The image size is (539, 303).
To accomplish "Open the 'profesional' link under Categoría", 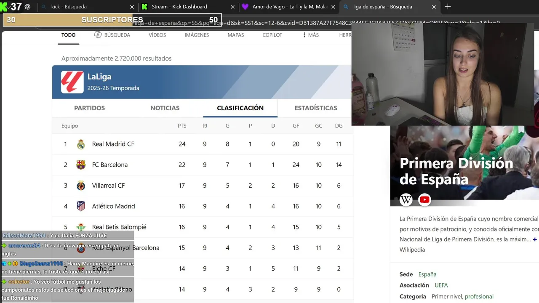I will pos(479,297).
